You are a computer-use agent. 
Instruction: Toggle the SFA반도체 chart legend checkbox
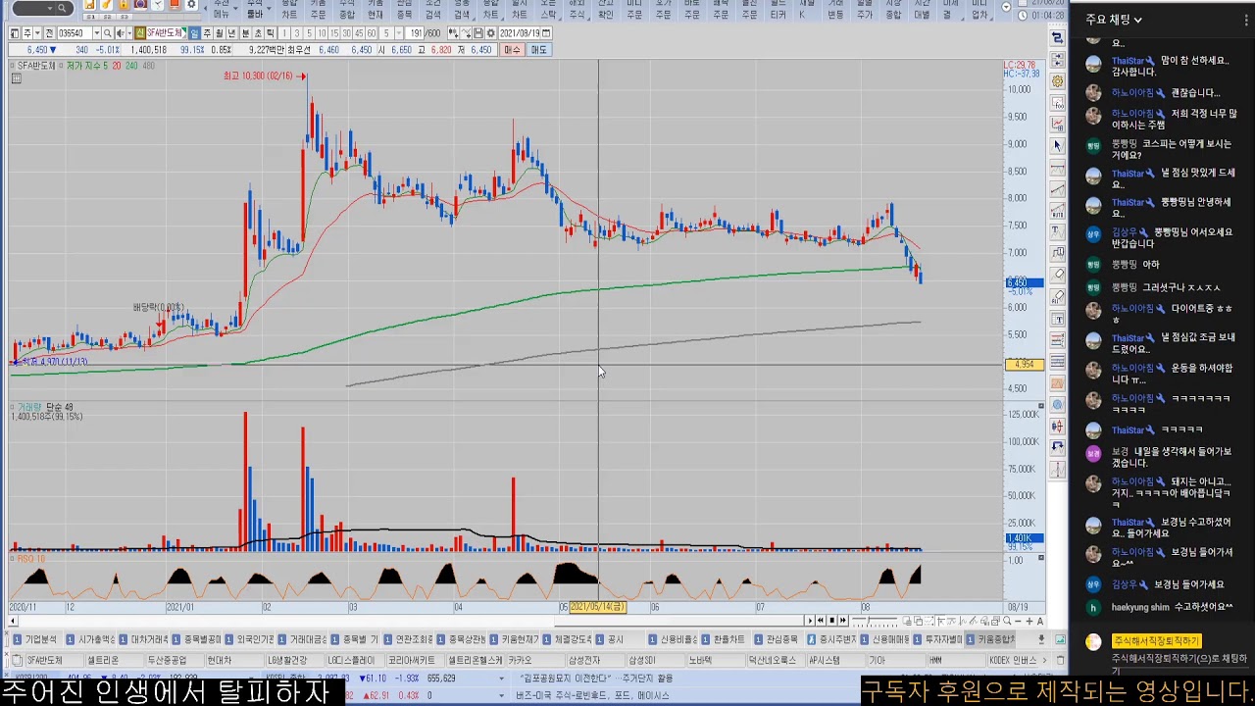coord(14,66)
